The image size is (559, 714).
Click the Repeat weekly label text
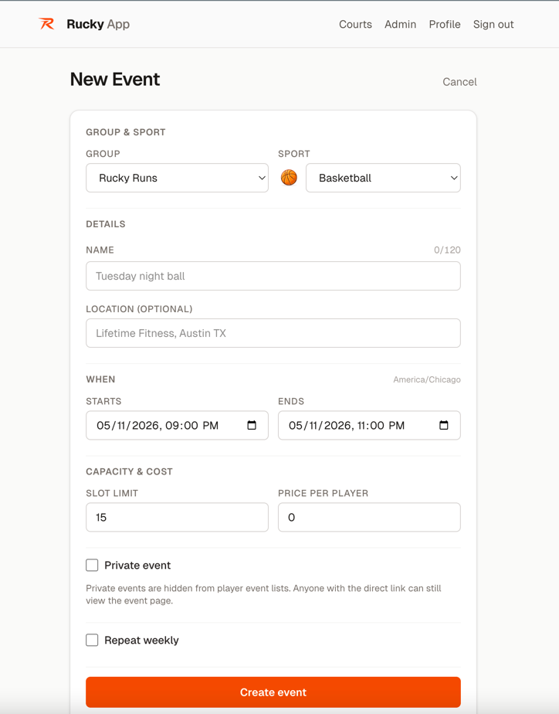click(x=141, y=641)
